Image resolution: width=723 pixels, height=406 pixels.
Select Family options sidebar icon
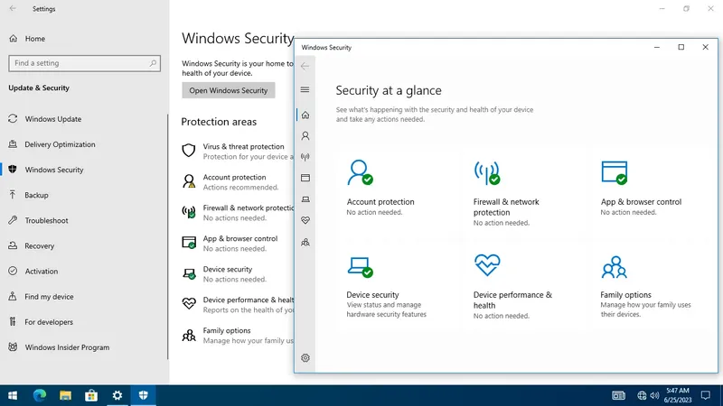[305, 242]
